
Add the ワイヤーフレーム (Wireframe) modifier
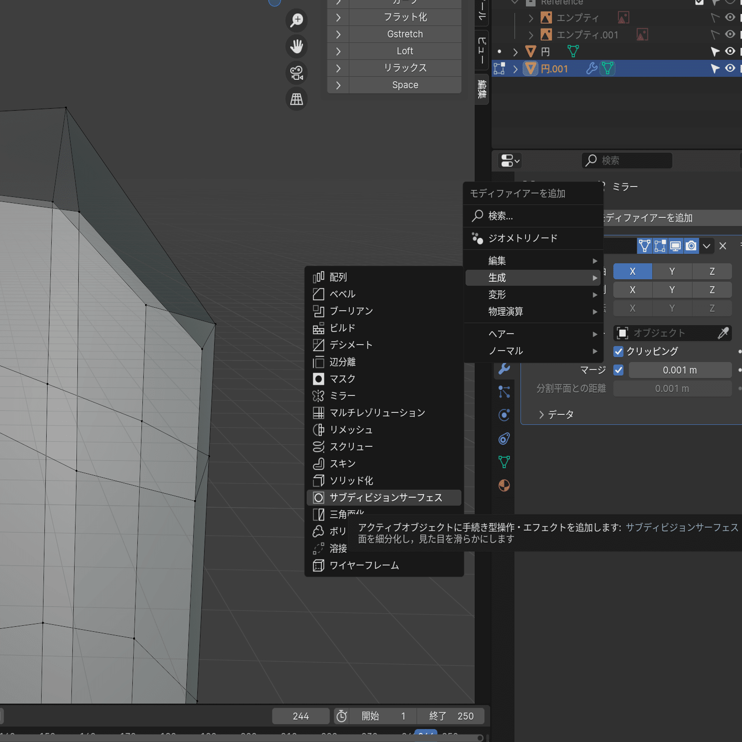[384, 565]
